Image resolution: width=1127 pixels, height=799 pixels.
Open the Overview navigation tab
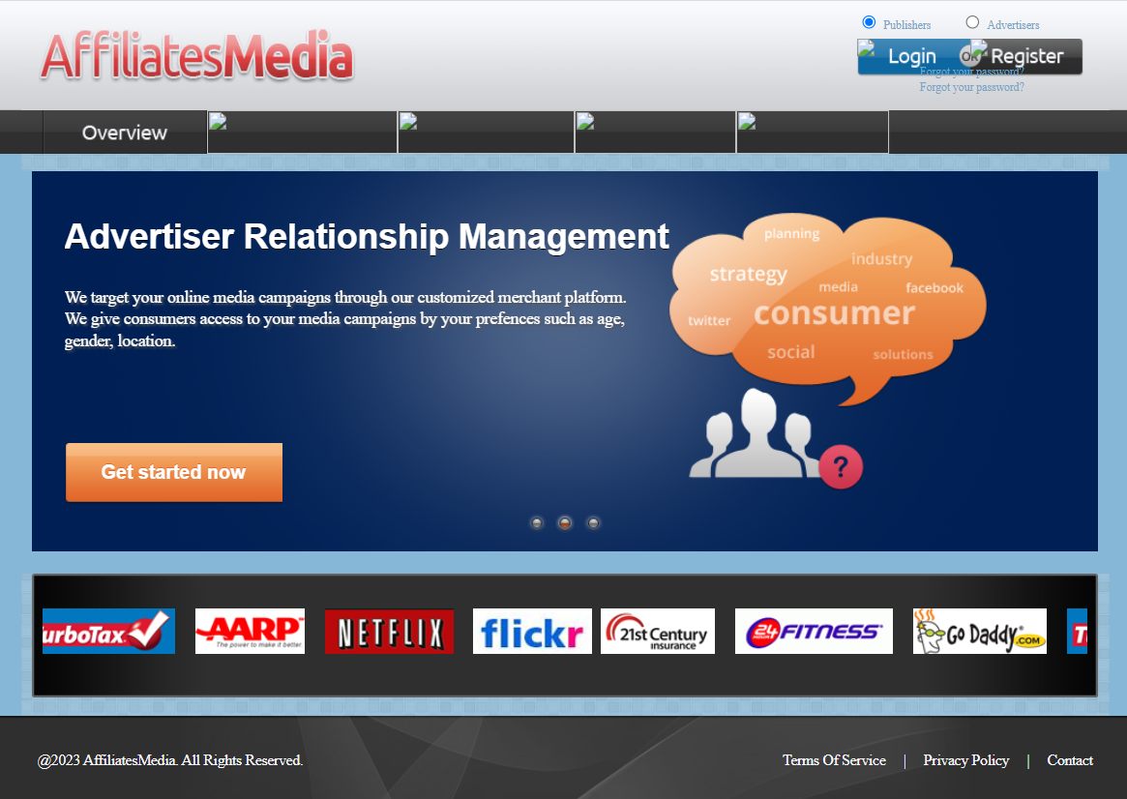(125, 132)
